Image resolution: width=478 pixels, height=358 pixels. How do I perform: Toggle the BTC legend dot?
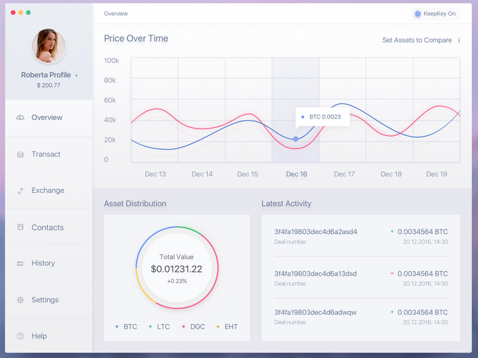pyautogui.click(x=117, y=327)
